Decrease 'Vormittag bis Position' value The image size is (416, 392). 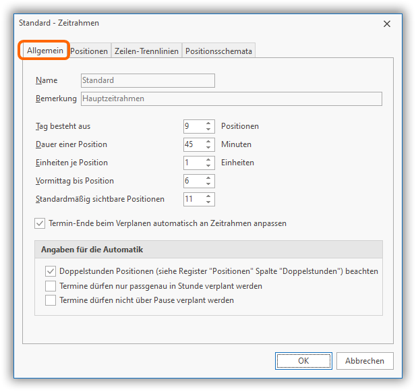coord(209,184)
